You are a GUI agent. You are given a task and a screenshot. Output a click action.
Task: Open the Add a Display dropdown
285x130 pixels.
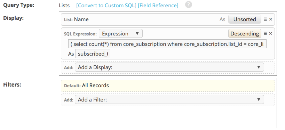click(x=169, y=67)
